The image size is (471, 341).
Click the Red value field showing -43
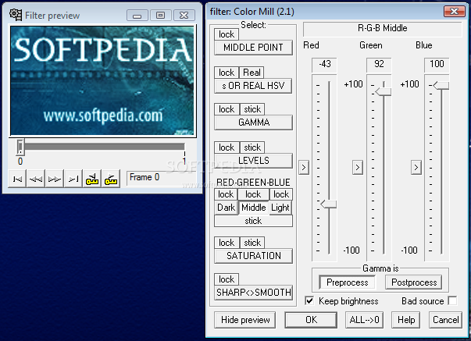pos(324,65)
